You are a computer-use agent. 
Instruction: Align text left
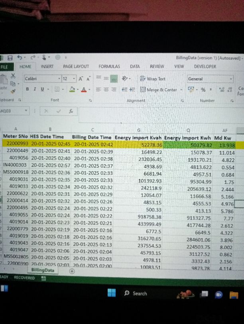coord(98,89)
